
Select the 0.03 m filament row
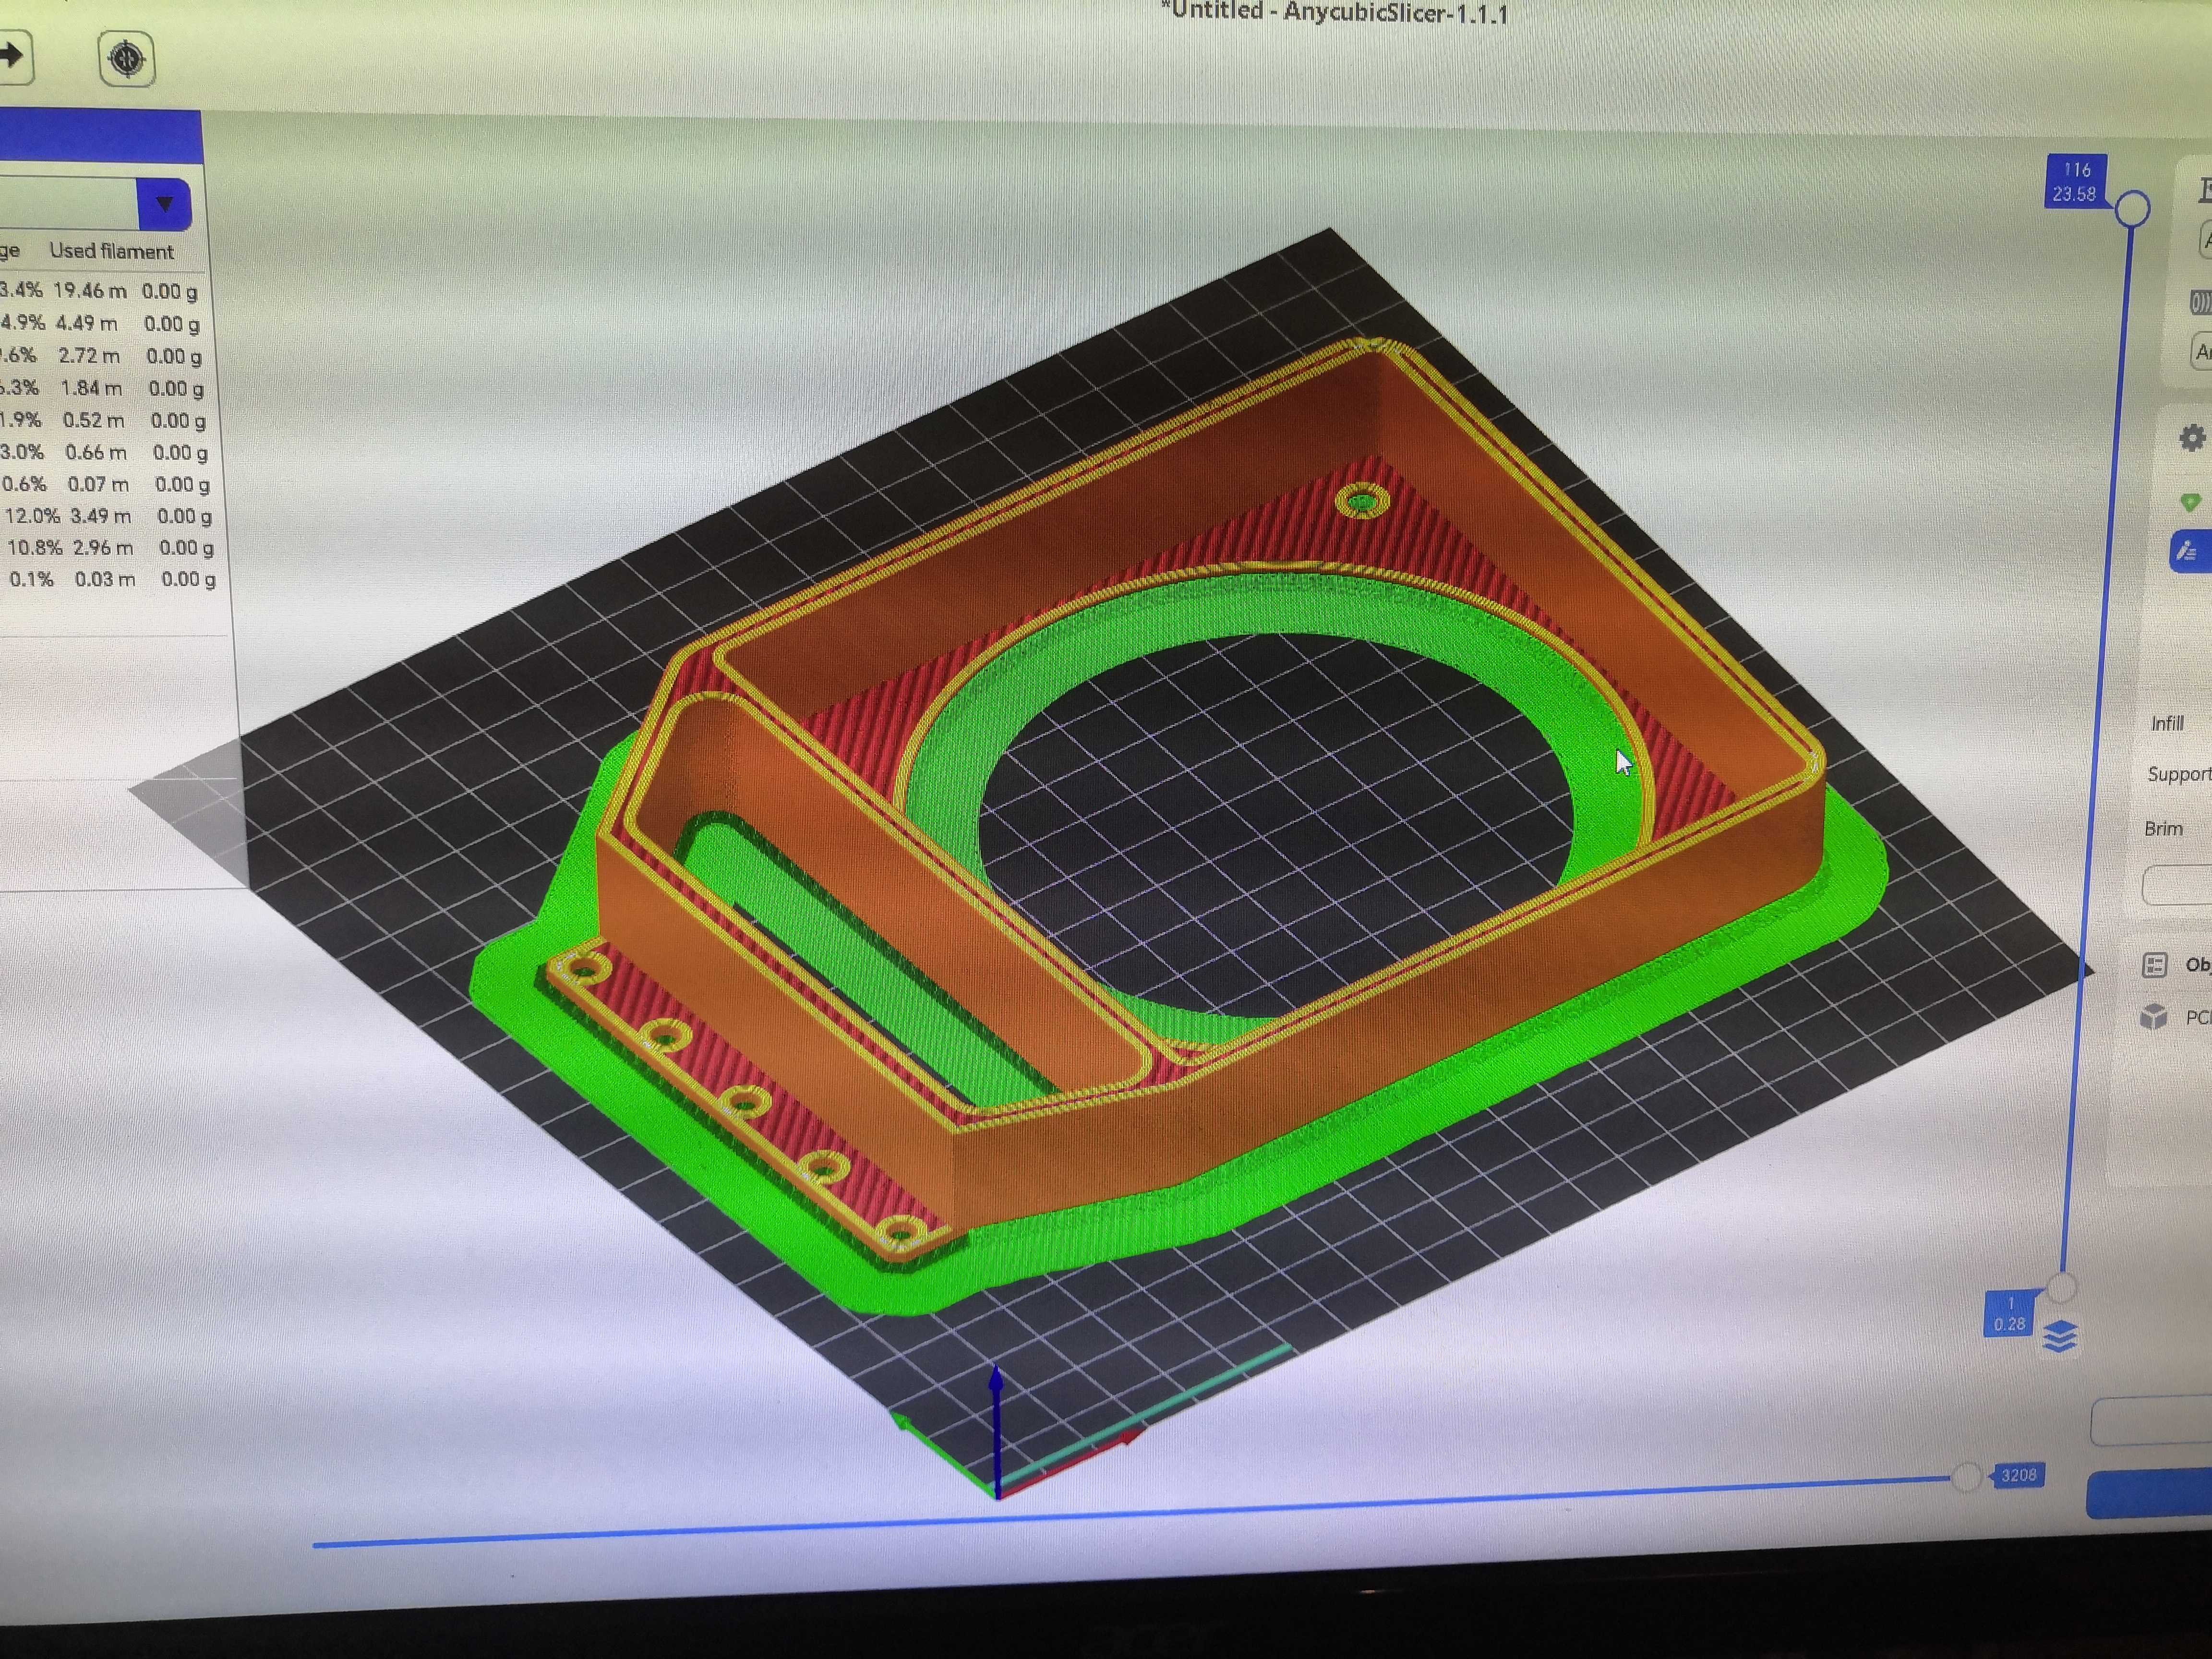(x=112, y=579)
